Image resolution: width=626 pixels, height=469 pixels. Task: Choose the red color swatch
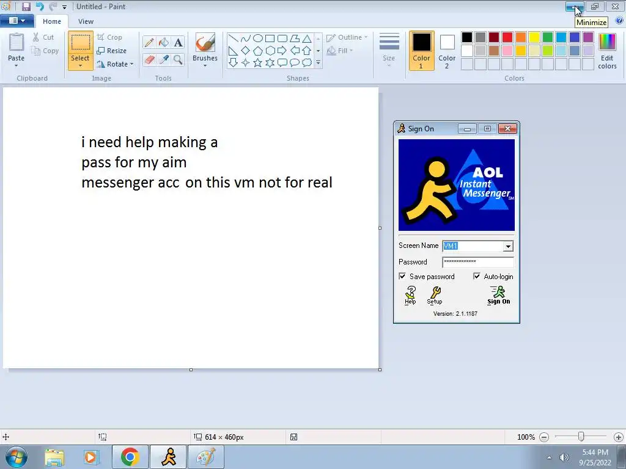507,37
